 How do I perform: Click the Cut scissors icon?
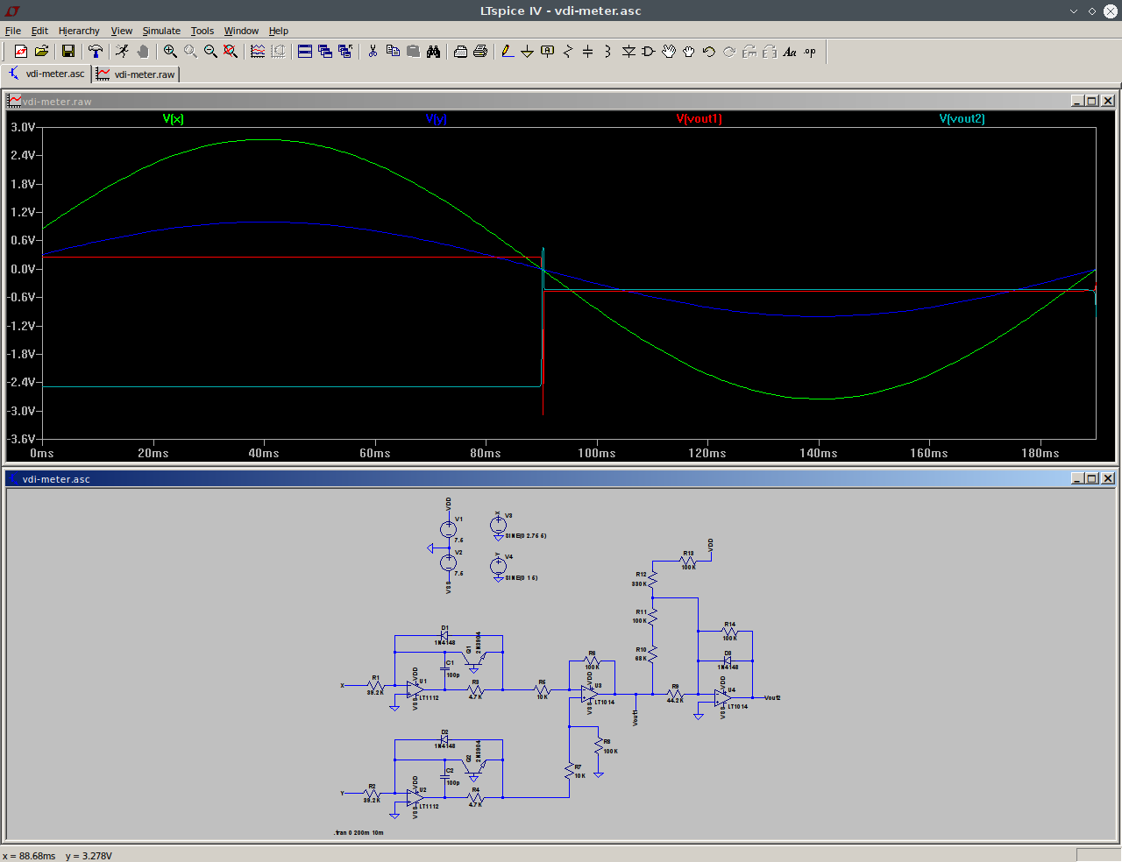pos(373,52)
